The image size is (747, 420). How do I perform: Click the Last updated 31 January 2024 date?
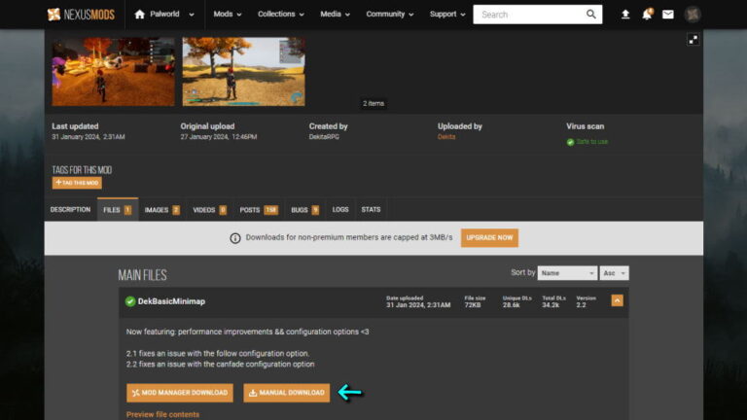[89, 137]
